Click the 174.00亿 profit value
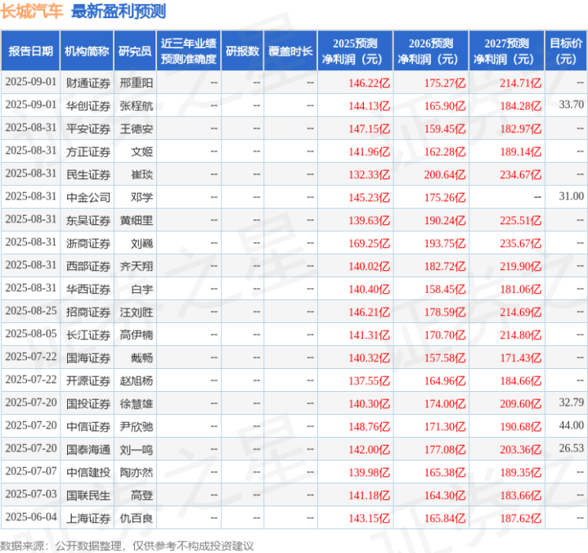The height and width of the screenshot is (553, 588). pyautogui.click(x=445, y=403)
